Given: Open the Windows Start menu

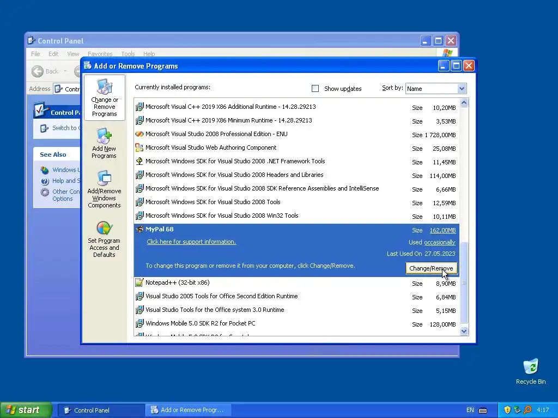Looking at the screenshot, I should (26, 410).
